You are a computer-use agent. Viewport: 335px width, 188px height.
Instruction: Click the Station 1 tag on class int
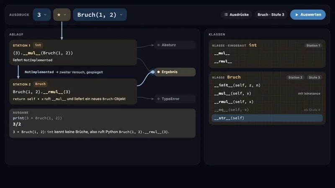313,46
